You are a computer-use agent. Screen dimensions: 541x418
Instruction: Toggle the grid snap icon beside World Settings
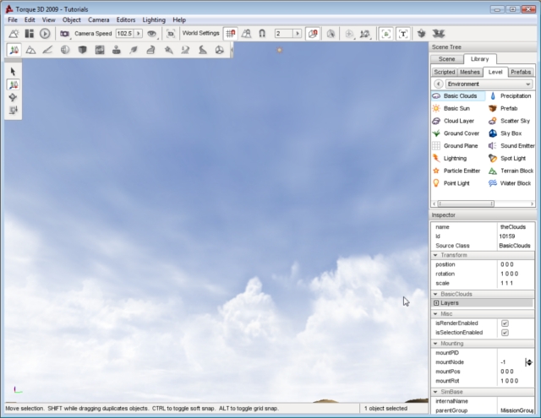click(230, 33)
